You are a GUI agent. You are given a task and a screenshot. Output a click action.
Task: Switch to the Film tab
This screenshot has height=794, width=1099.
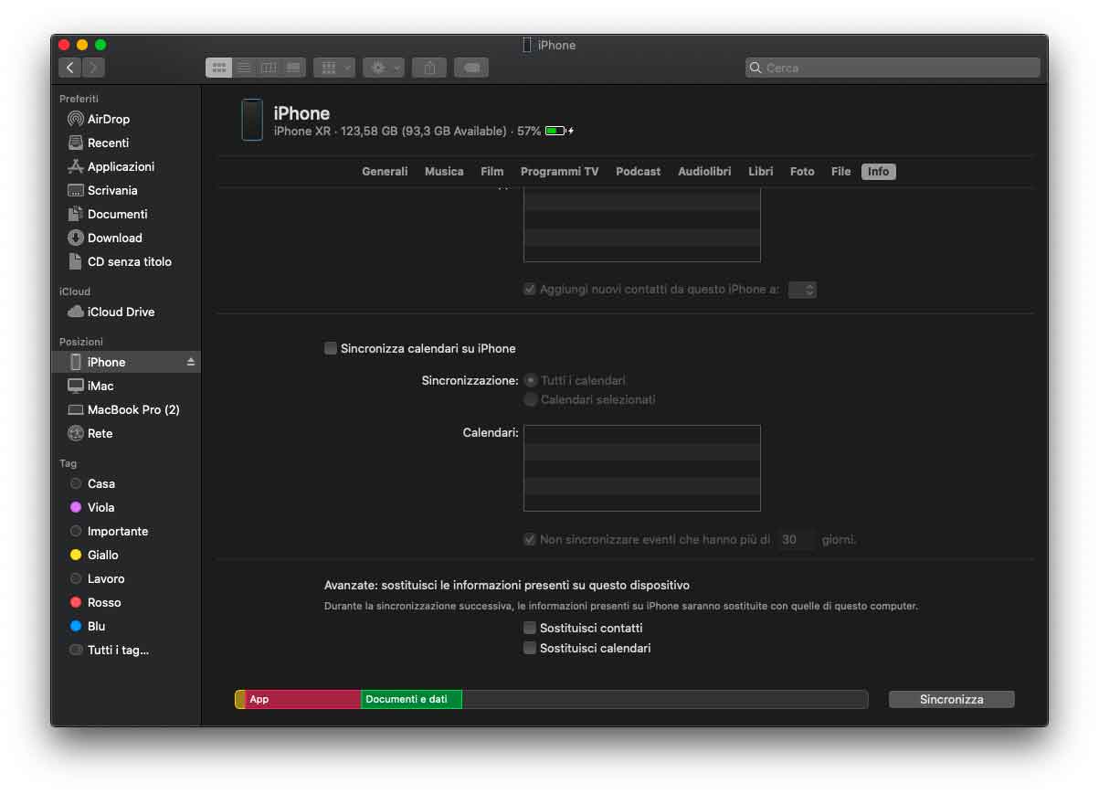click(492, 171)
